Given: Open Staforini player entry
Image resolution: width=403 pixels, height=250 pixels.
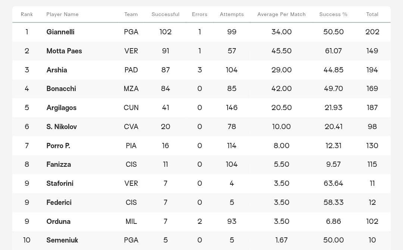Looking at the screenshot, I should point(60,184).
